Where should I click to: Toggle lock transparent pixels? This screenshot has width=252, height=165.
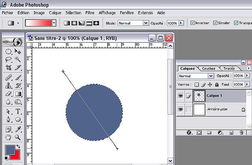[x=197, y=85]
